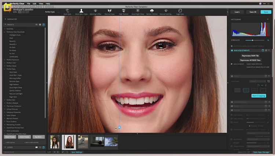Zoom in with the plus icon

(10, 12)
